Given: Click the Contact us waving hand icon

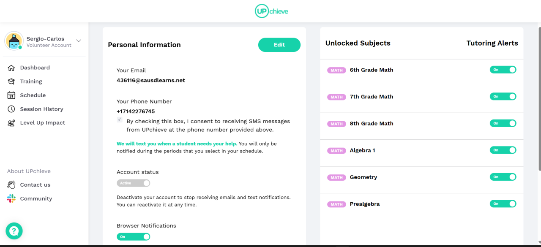Looking at the screenshot, I should tap(11, 185).
